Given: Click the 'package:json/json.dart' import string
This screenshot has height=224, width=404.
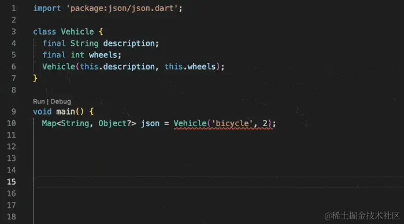Looking at the screenshot, I should point(122,8).
